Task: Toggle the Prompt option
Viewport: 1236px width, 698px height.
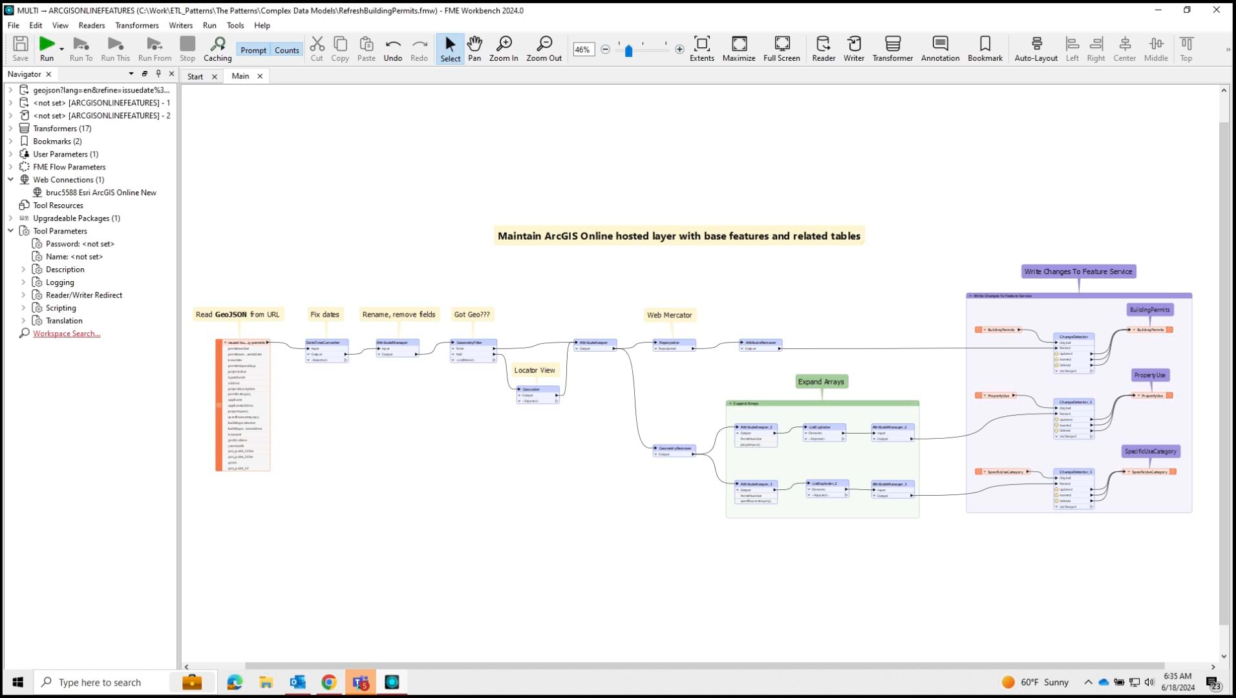Action: coord(253,50)
